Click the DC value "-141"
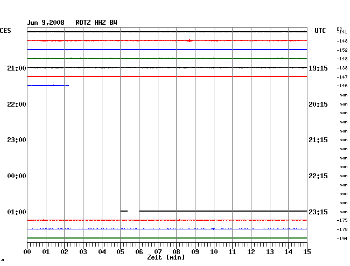The height and width of the screenshot is (266, 350). 342,32
